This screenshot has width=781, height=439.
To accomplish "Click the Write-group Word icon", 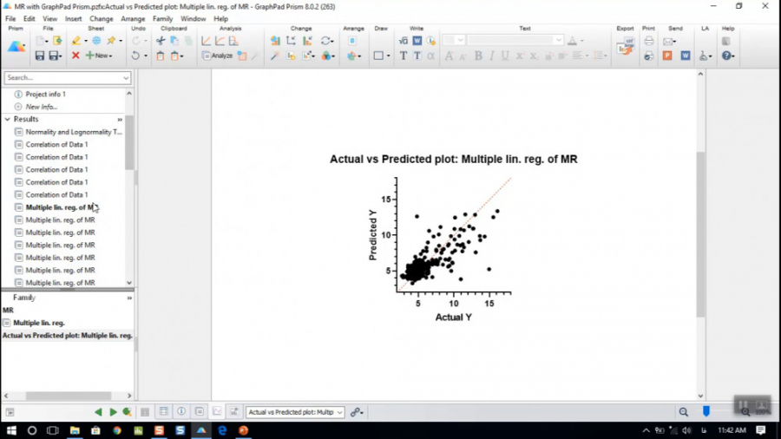I will (417, 41).
